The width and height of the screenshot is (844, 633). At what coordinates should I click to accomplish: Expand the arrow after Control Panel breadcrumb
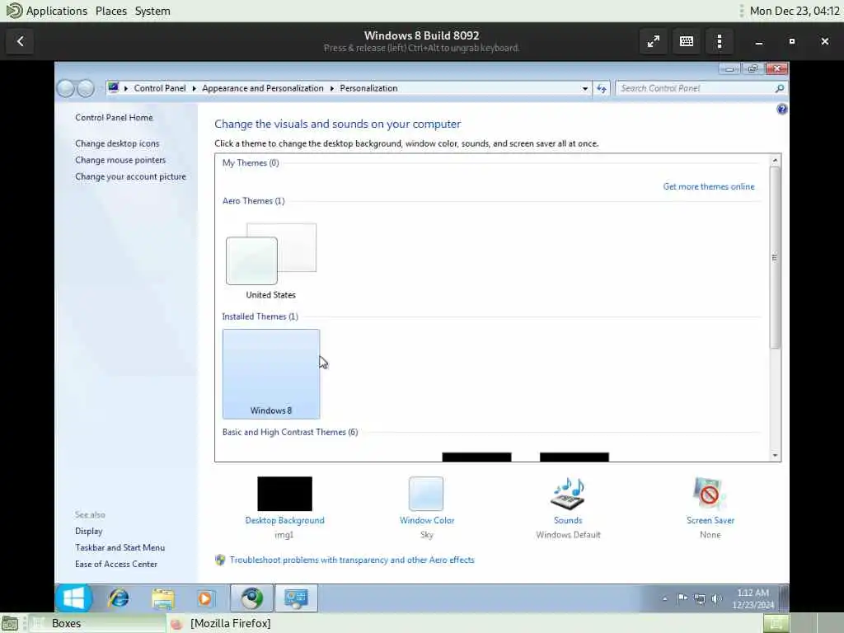click(x=195, y=88)
